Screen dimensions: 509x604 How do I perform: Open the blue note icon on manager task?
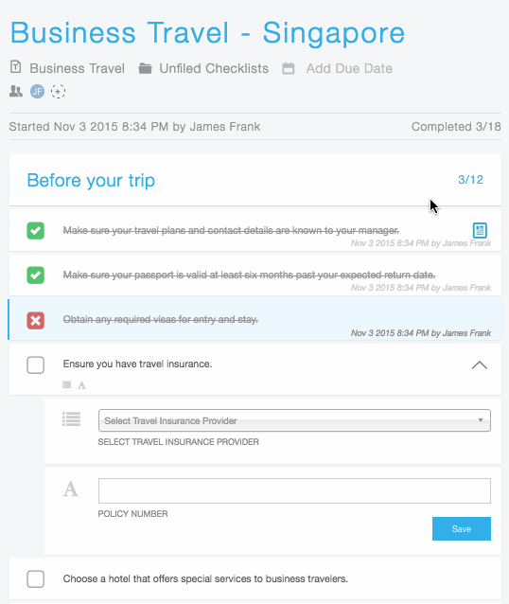(x=480, y=230)
